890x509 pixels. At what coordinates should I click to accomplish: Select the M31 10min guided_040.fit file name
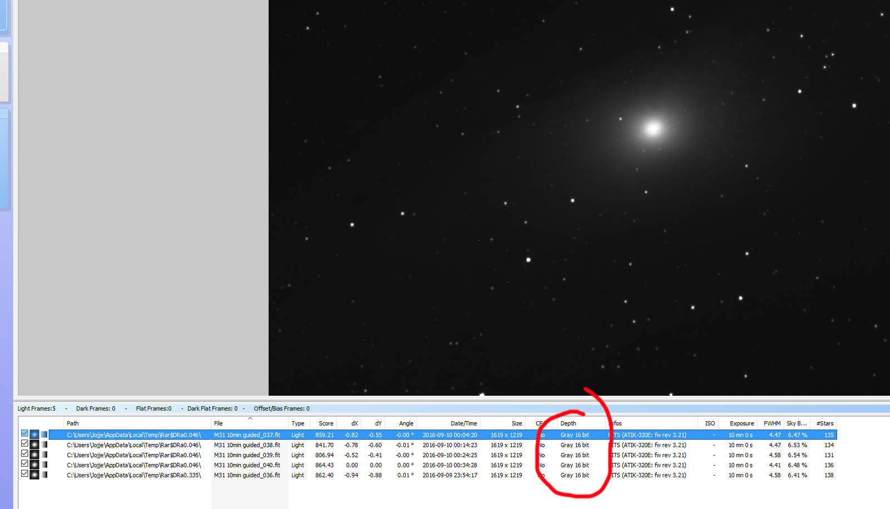tap(247, 465)
